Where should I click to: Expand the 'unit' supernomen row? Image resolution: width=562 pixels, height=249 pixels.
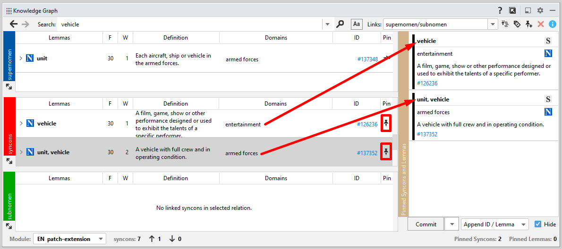(21, 58)
